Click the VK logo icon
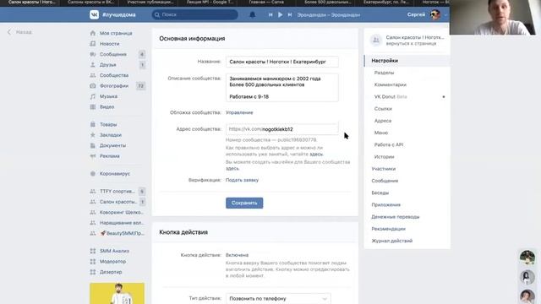 click(x=94, y=14)
